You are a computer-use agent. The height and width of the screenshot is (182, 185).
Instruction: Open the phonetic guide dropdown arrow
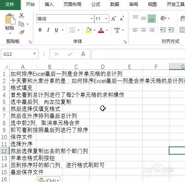click(123, 30)
